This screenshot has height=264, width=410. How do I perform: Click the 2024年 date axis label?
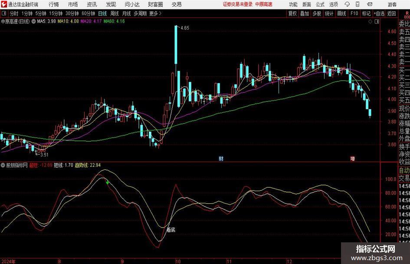8,261
